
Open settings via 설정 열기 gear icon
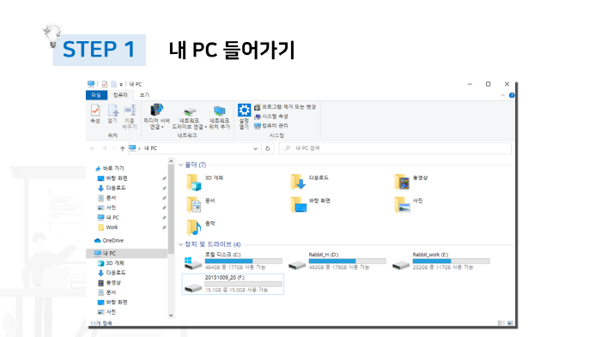tap(244, 117)
